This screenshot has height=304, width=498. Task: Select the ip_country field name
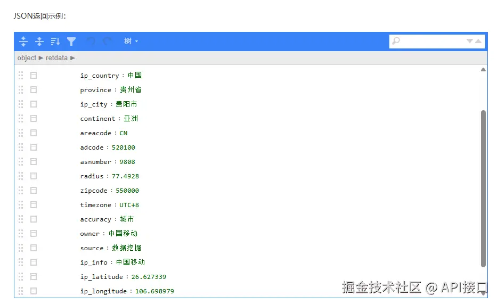100,76
